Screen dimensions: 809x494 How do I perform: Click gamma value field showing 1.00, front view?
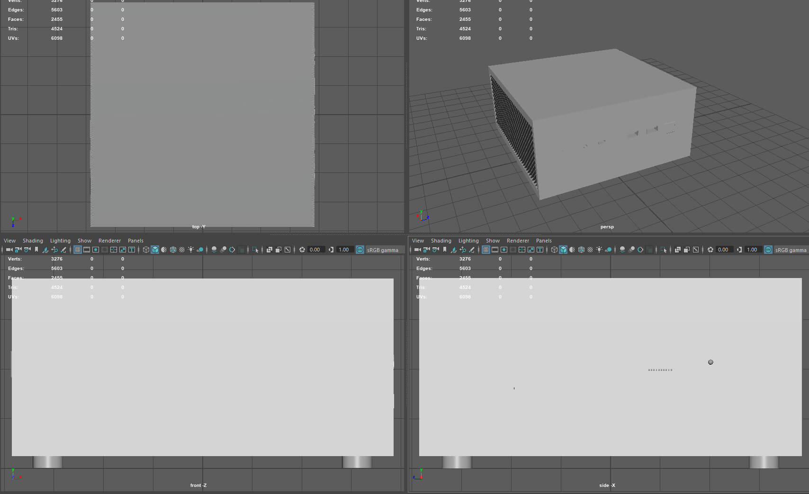coord(344,250)
